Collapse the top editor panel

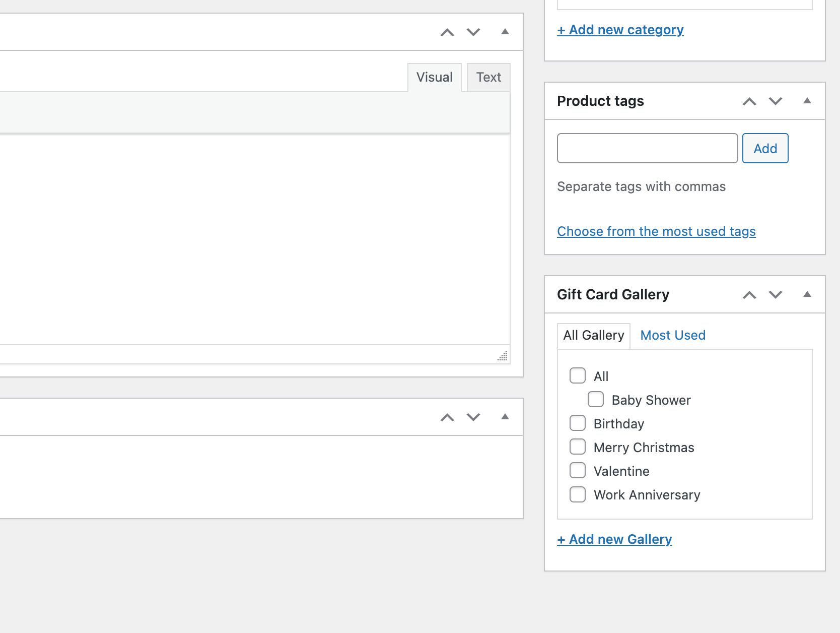coord(505,31)
